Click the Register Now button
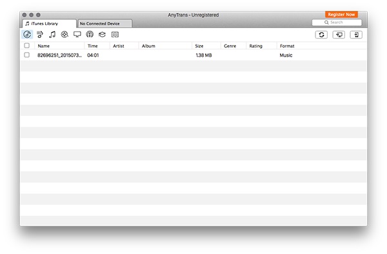 (341, 15)
